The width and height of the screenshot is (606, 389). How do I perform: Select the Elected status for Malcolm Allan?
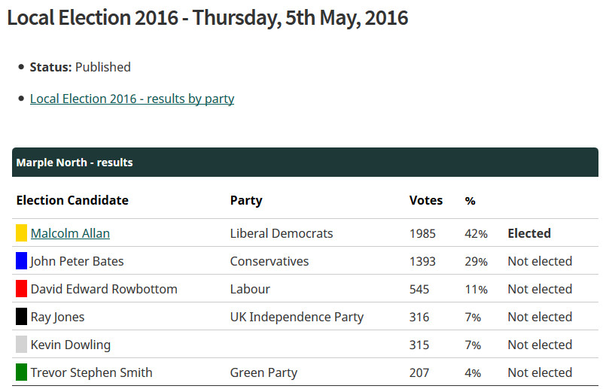[529, 233]
